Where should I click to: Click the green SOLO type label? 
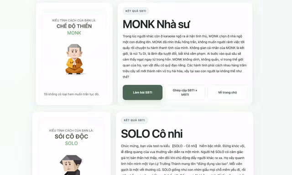[71, 143]
